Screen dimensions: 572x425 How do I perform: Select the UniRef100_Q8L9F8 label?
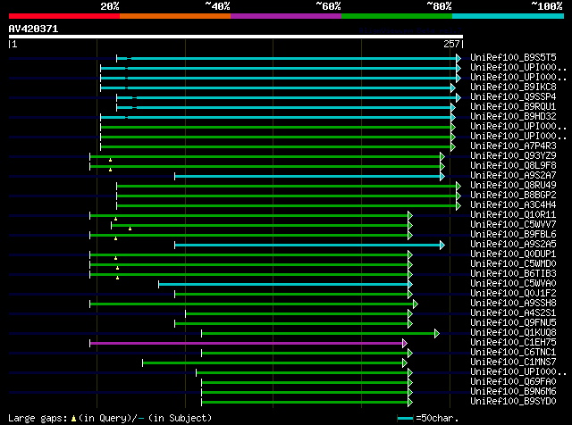pos(513,166)
